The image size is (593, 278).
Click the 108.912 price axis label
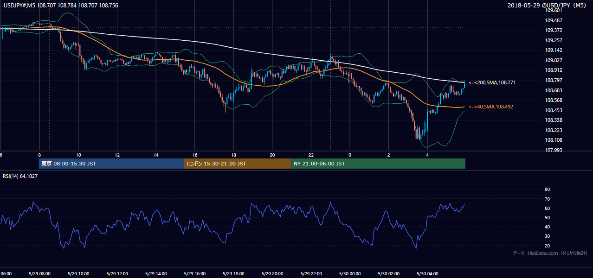[553, 70]
